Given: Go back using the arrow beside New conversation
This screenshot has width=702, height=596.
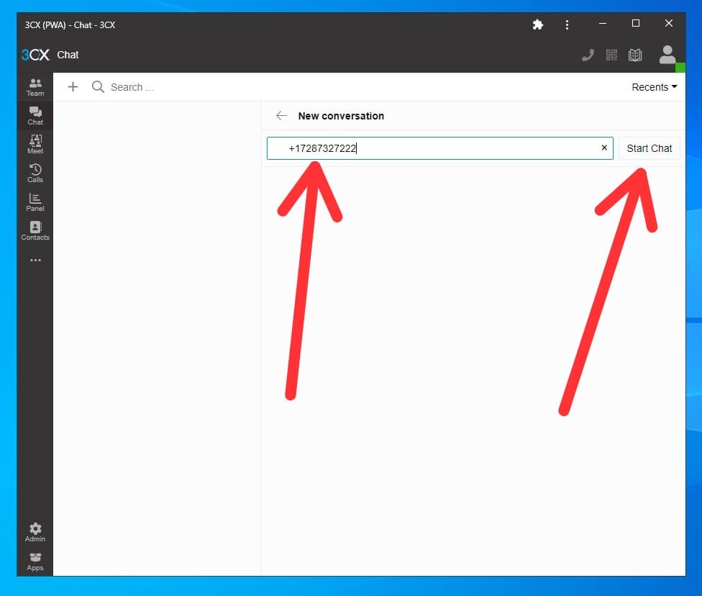Looking at the screenshot, I should (x=281, y=116).
